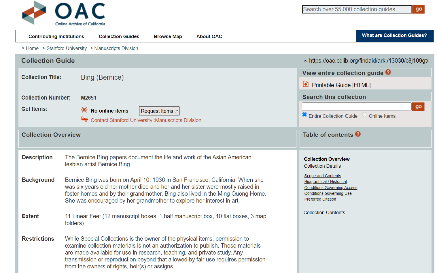Jump to Collection Details in the table of contents
Viewport: 437px width, 273px height.
tap(322, 166)
